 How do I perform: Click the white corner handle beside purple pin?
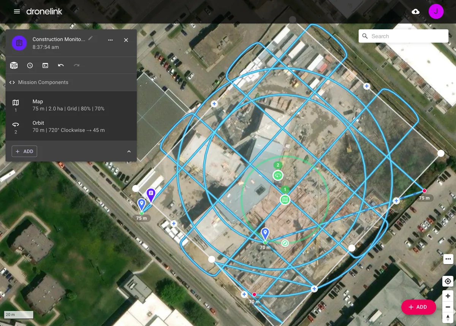135,188
